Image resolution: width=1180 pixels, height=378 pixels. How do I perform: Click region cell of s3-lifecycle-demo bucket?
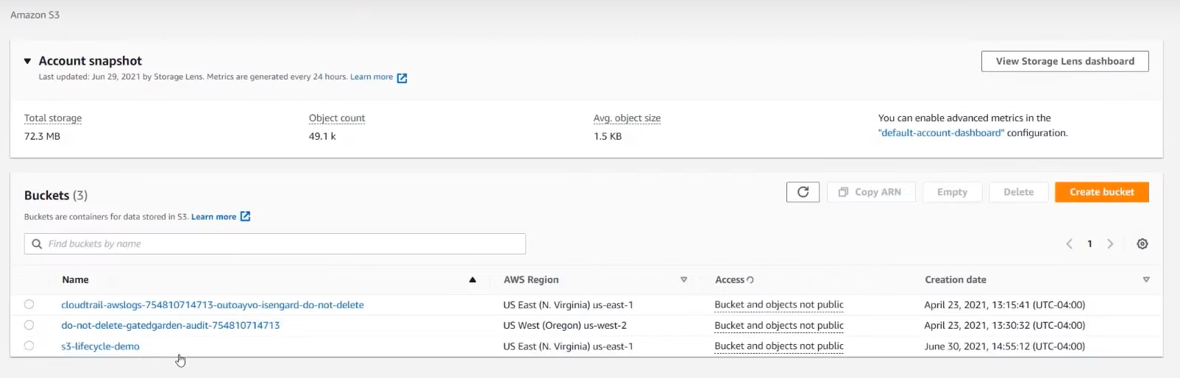568,346
